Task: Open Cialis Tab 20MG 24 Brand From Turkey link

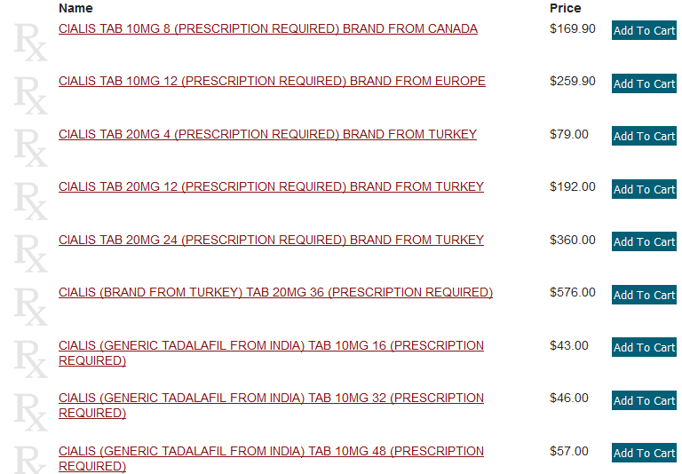Action: pyautogui.click(x=271, y=240)
